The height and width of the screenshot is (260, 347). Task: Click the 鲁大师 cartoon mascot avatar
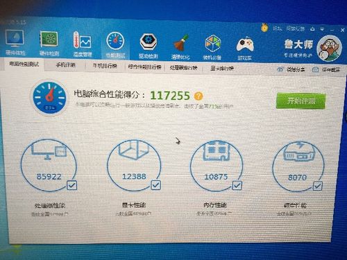[329, 49]
